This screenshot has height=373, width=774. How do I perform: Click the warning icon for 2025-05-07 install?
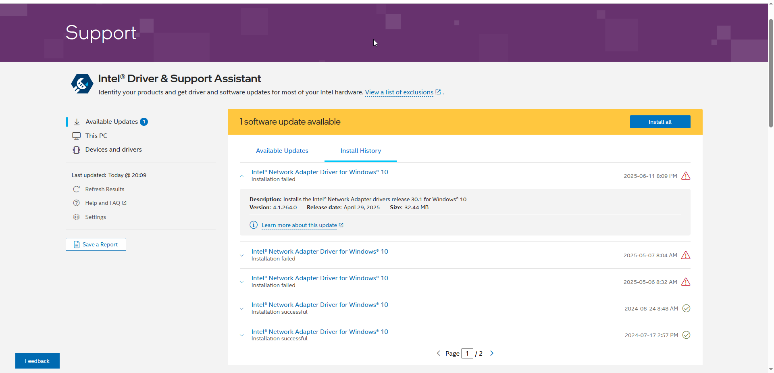(x=685, y=255)
